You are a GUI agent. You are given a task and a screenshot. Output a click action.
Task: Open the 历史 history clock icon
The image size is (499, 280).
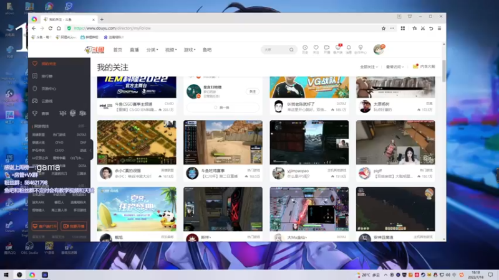click(x=305, y=49)
